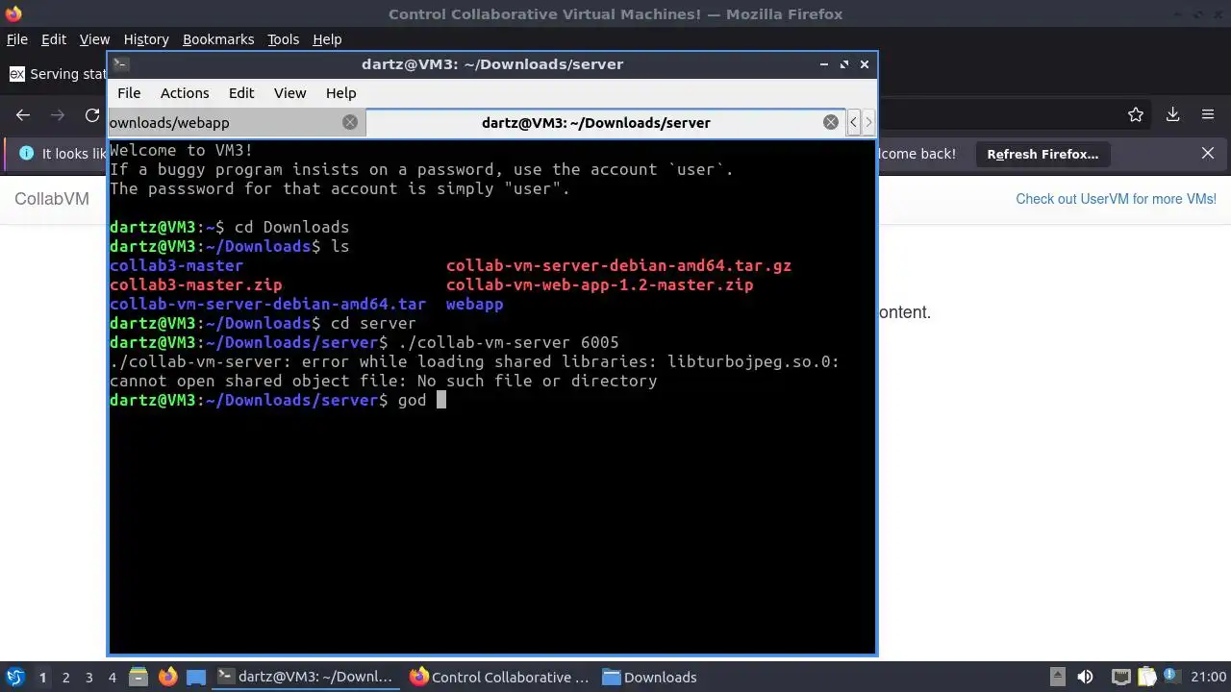
Task: Open Firefox History menu
Action: 146,39
